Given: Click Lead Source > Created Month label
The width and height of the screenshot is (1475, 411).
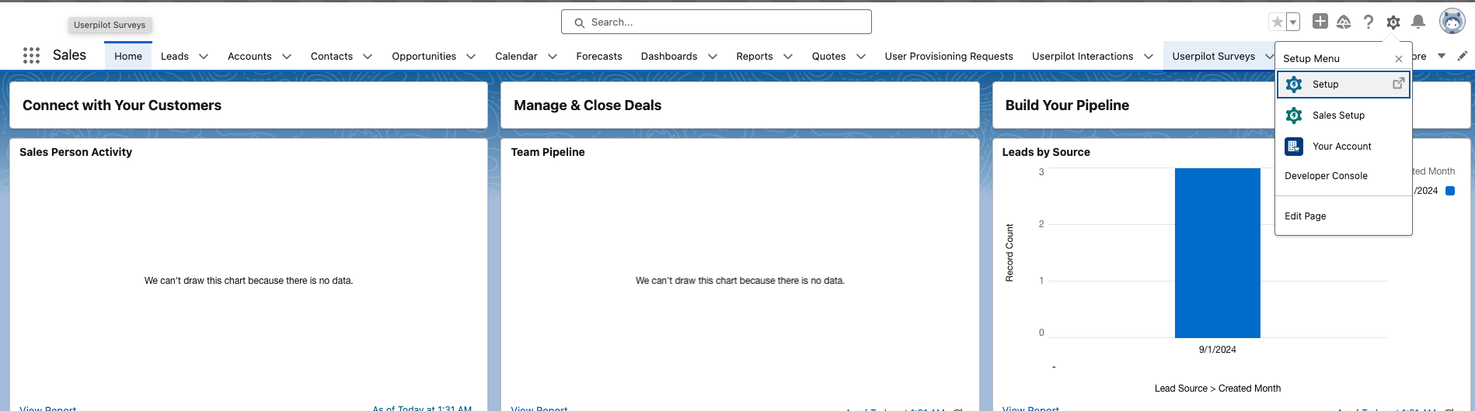Looking at the screenshot, I should tap(1217, 389).
